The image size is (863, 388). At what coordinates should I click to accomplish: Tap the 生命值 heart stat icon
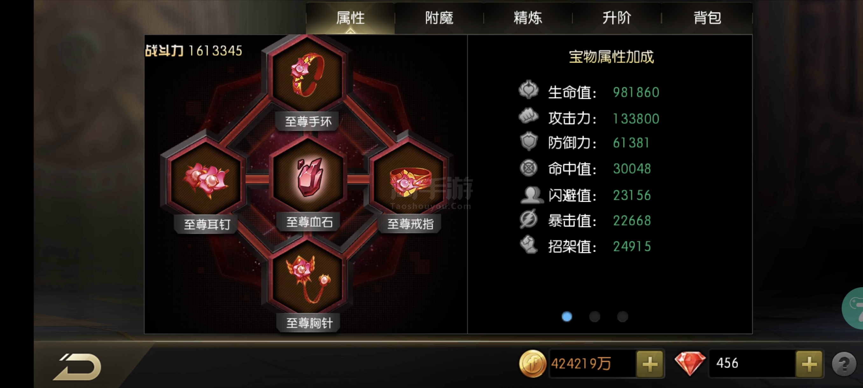point(528,89)
